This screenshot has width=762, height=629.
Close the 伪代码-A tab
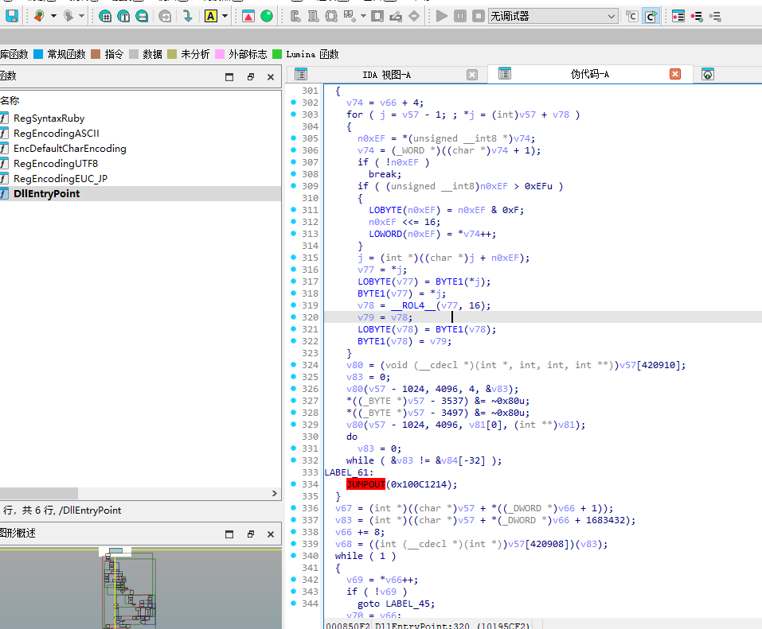(x=675, y=74)
